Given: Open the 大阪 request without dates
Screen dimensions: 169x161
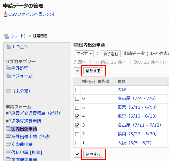Looking at the screenshot, I should point(122,90).
